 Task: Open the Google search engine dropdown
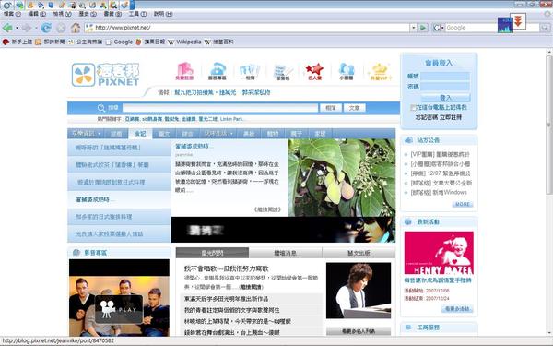pyautogui.click(x=438, y=28)
